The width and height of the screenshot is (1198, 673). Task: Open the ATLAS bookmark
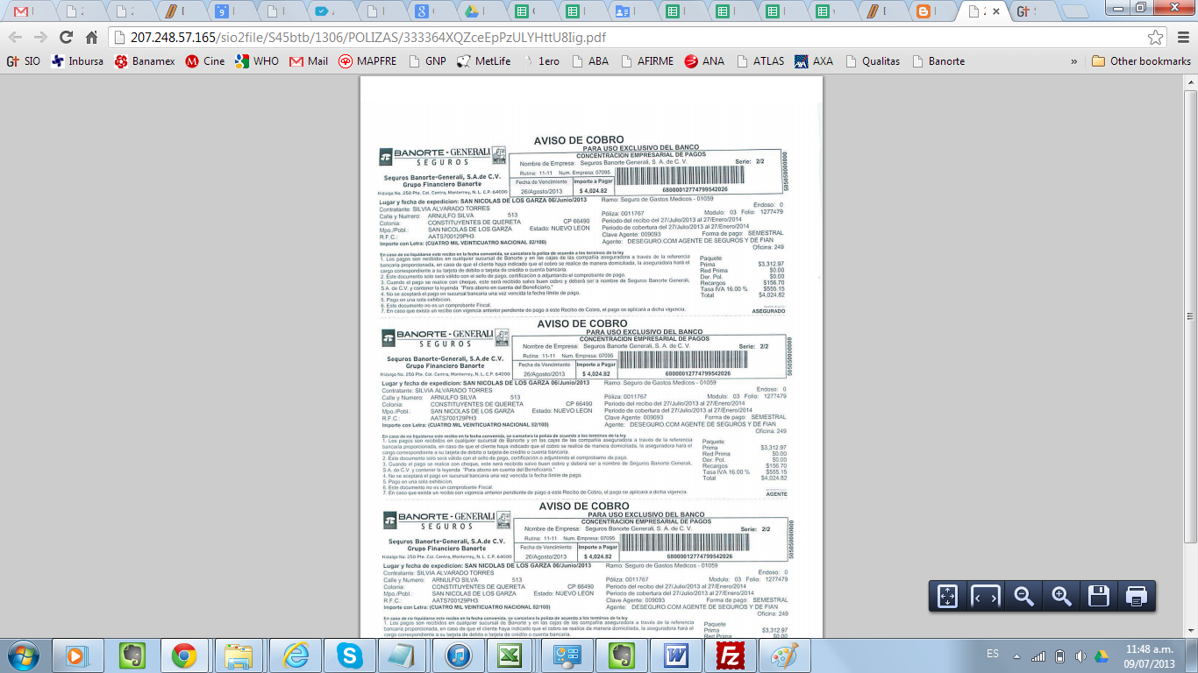(760, 61)
